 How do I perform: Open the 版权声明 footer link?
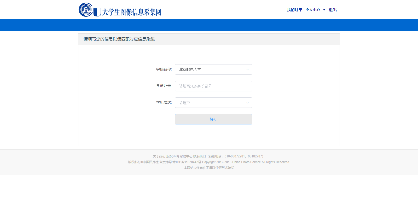click(x=173, y=156)
